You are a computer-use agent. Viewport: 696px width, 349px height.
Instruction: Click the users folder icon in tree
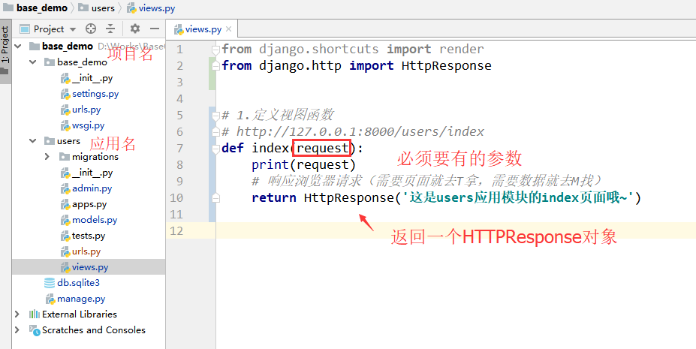(x=50, y=141)
